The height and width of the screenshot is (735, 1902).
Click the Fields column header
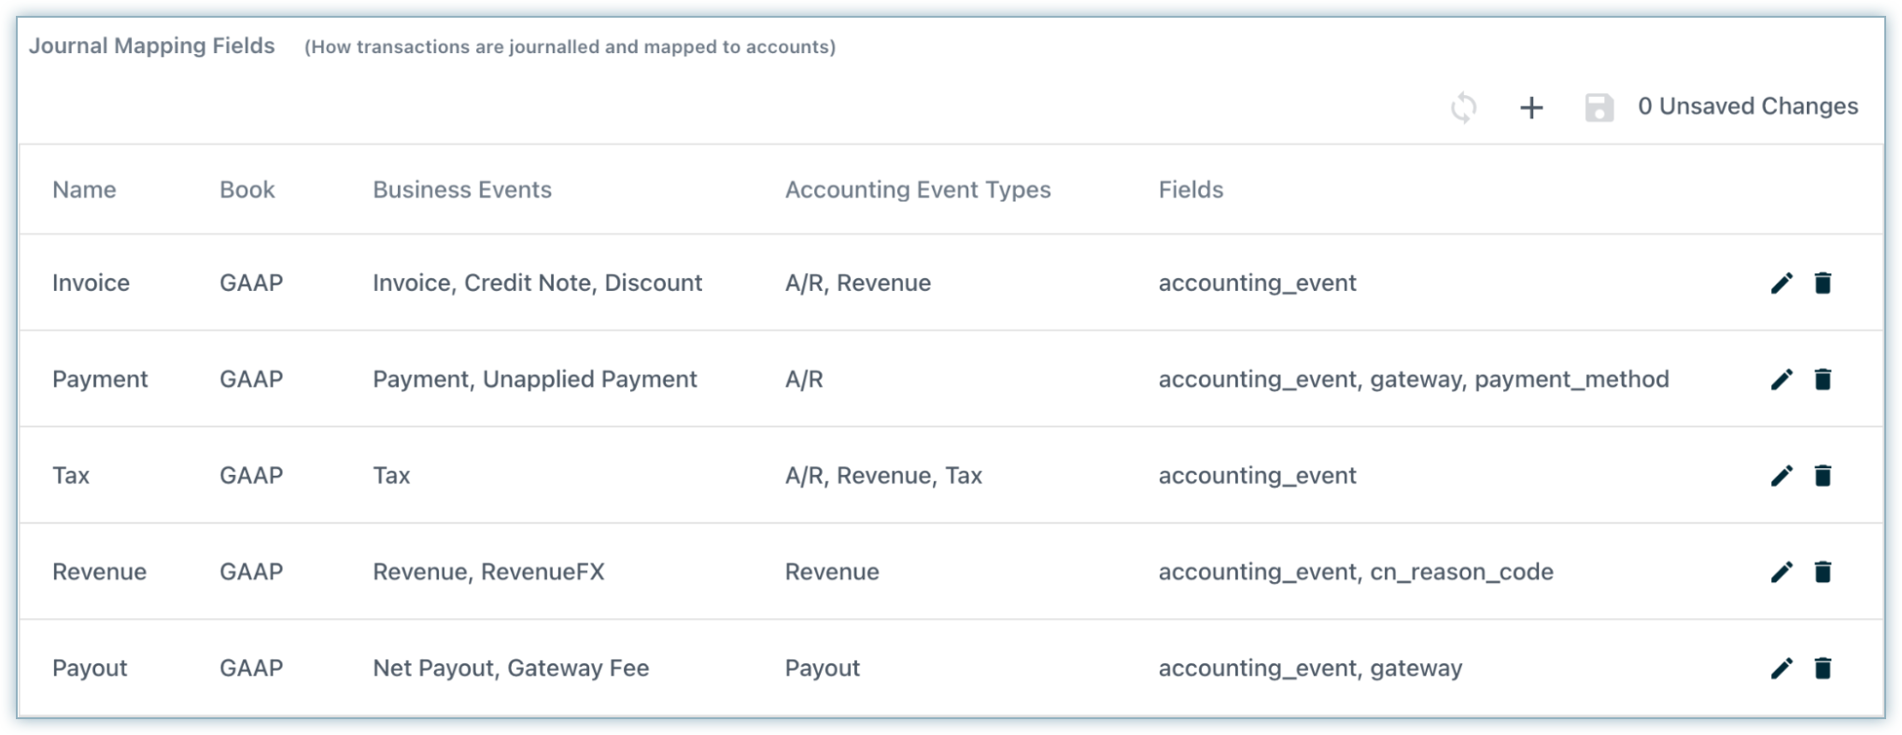pos(1191,189)
